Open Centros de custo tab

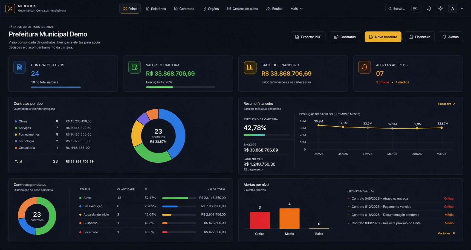242,9
